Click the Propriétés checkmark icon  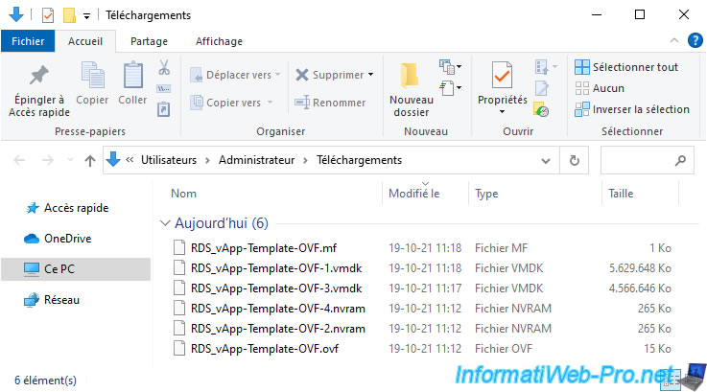[x=502, y=76]
